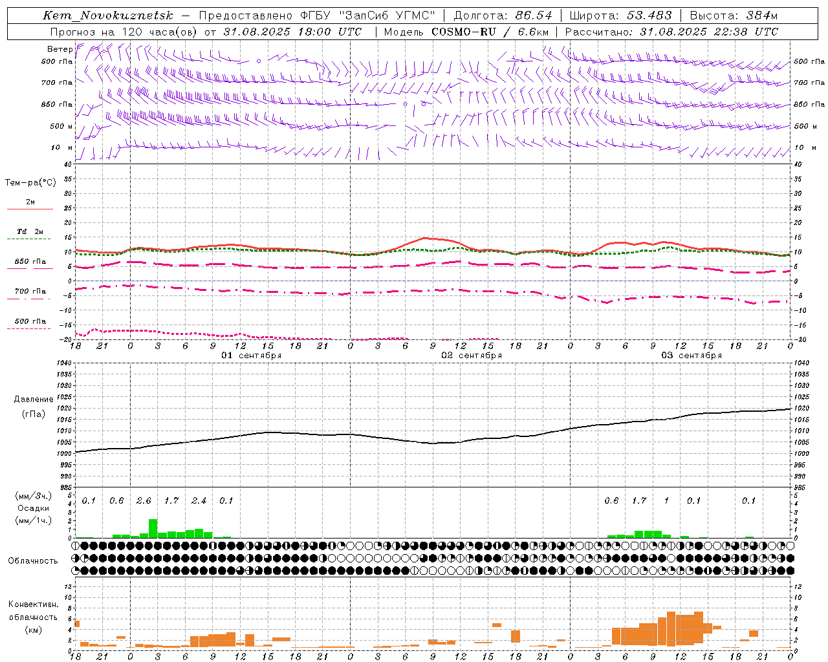Viewport: 828px width, 662px height.
Task: Click the '(гПа)' unit under Давление
Action: click(x=34, y=414)
